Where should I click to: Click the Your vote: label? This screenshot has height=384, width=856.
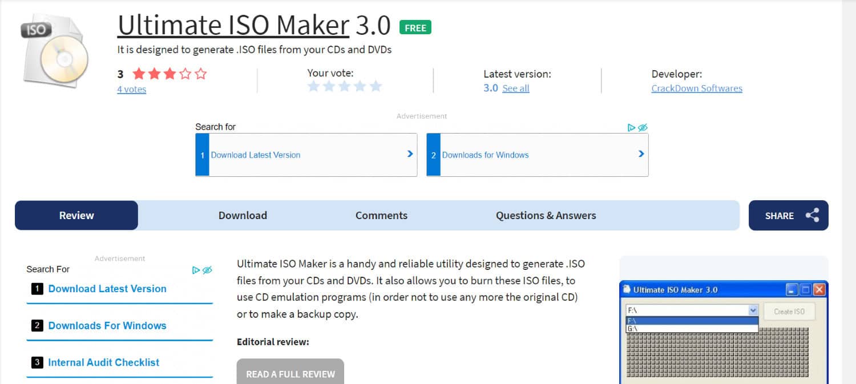[x=330, y=72]
